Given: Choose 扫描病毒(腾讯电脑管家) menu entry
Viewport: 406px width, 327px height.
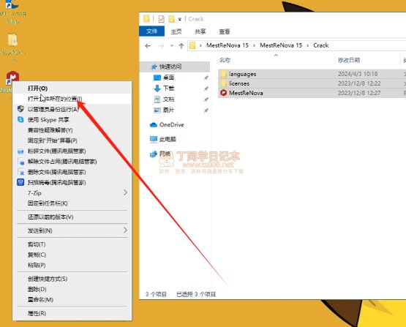Looking at the screenshot, I should 72,183.
